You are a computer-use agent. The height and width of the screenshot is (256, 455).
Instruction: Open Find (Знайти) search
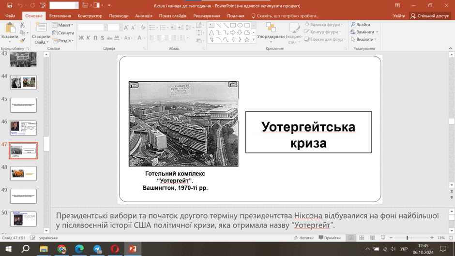coord(361,24)
